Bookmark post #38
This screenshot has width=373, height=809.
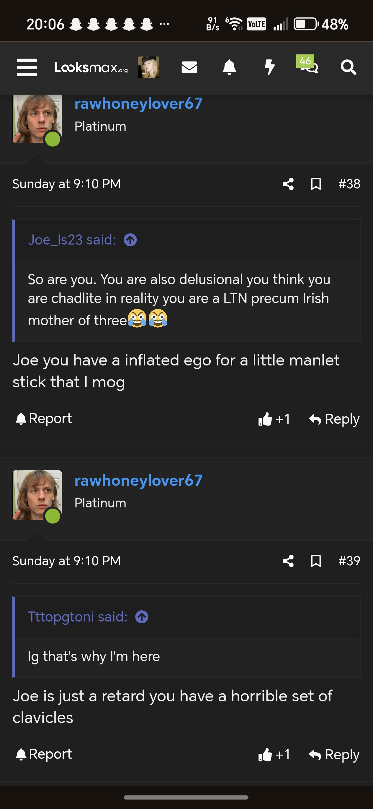[x=316, y=184]
